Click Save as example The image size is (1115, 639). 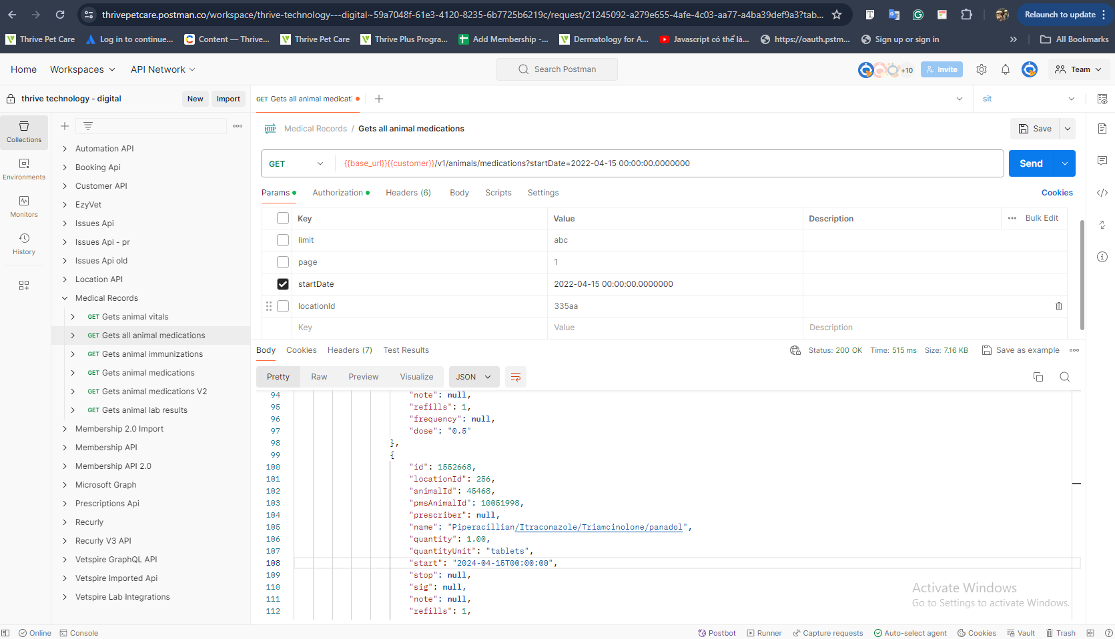tap(1020, 350)
